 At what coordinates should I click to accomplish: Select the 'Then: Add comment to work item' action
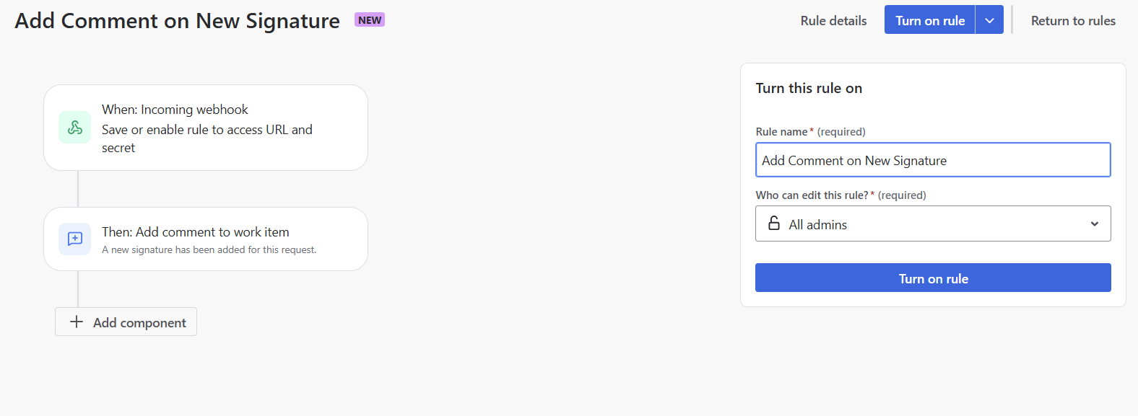point(196,232)
